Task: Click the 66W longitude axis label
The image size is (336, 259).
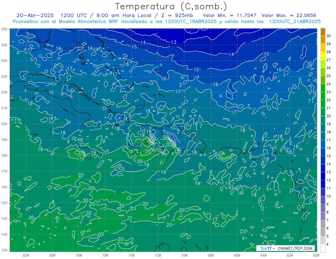Action: click(x=237, y=255)
